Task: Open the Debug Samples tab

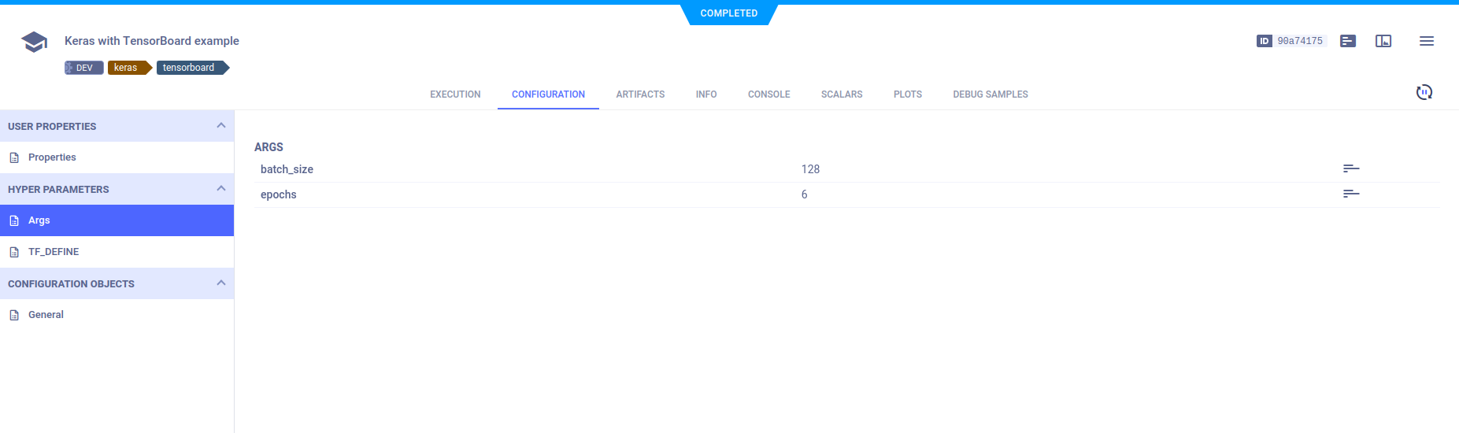Action: pos(990,94)
